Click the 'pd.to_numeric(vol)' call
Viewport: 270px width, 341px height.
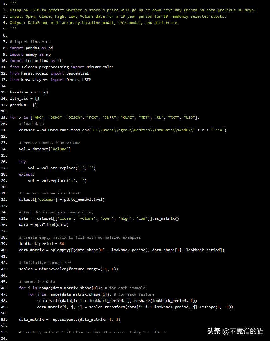coord(84,200)
